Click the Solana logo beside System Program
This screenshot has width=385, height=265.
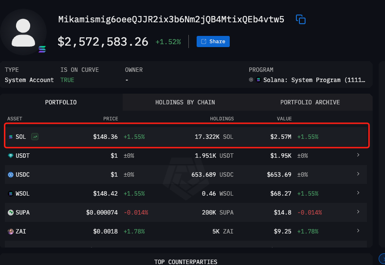point(258,80)
